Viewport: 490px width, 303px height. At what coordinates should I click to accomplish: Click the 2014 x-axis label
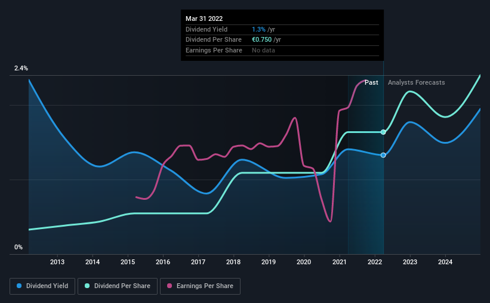click(x=93, y=262)
